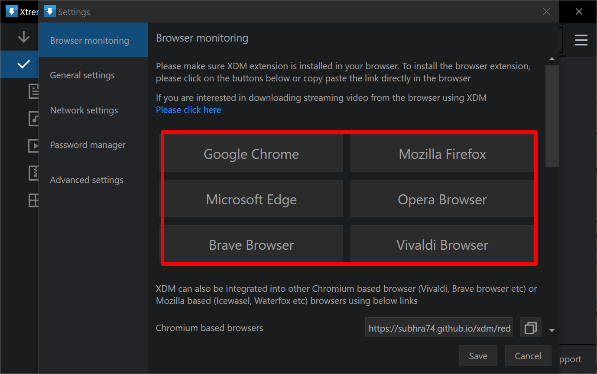Select the Chromium browsers URL field
The height and width of the screenshot is (374, 597).
pos(438,328)
